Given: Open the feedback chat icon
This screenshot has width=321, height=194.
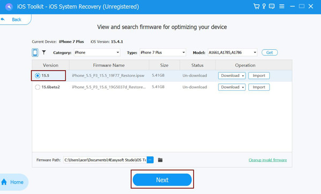Looking at the screenshot, I should click(272, 6).
